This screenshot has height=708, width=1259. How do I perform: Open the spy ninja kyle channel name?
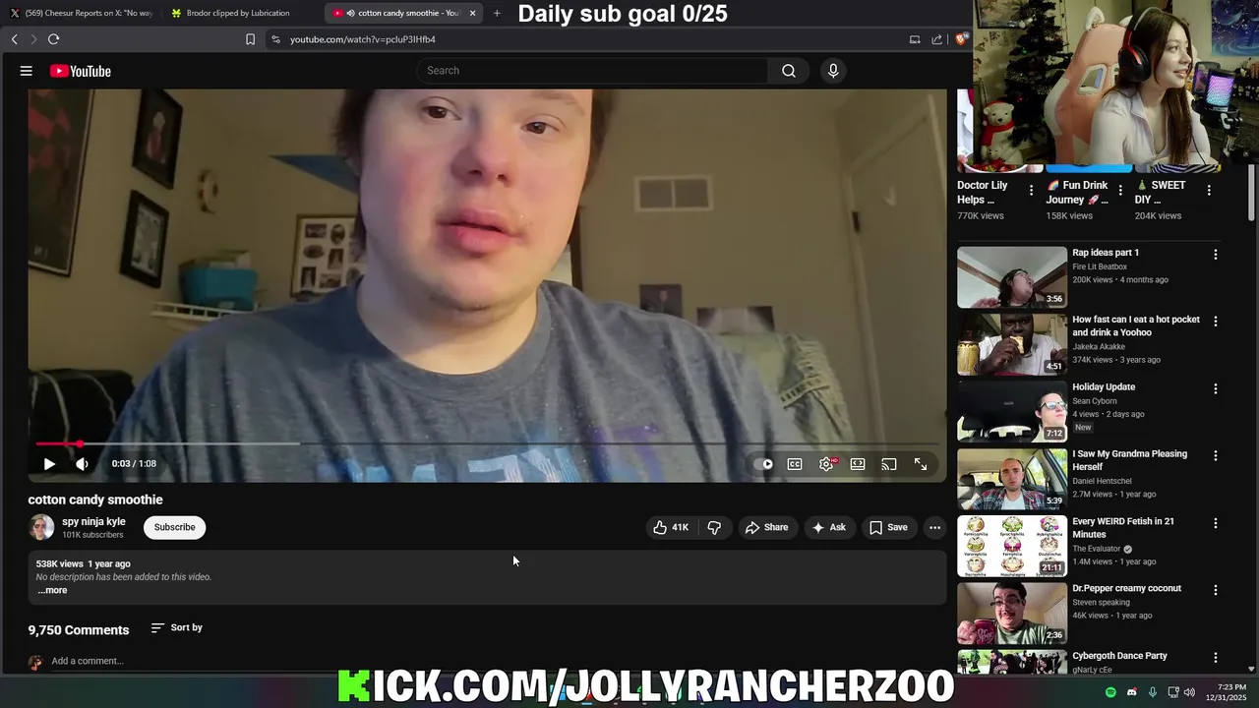pyautogui.click(x=93, y=522)
